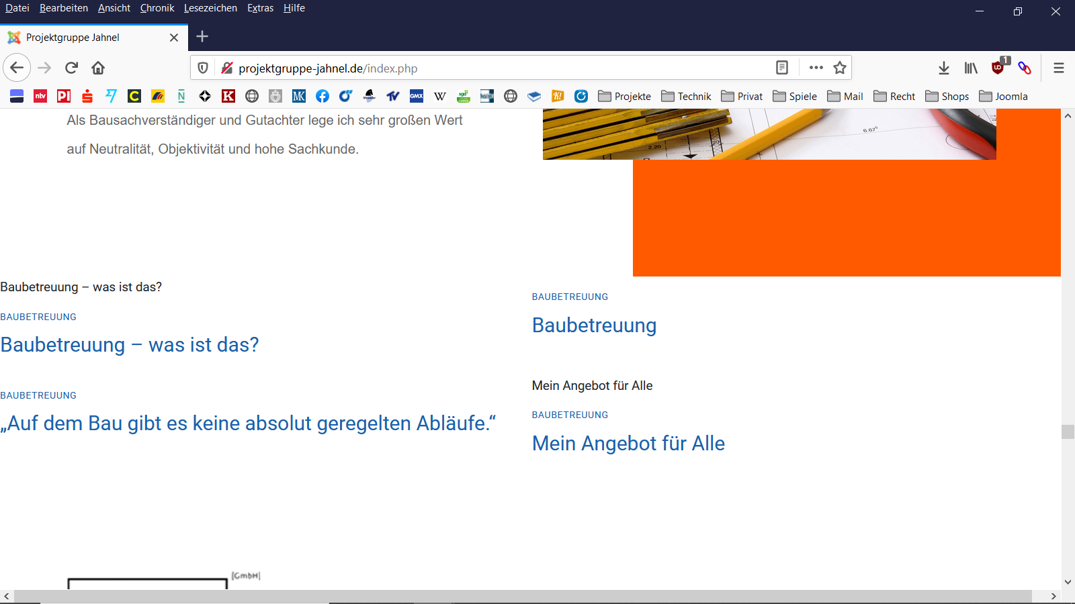
Task: Open the Library menu
Action: click(x=971, y=68)
